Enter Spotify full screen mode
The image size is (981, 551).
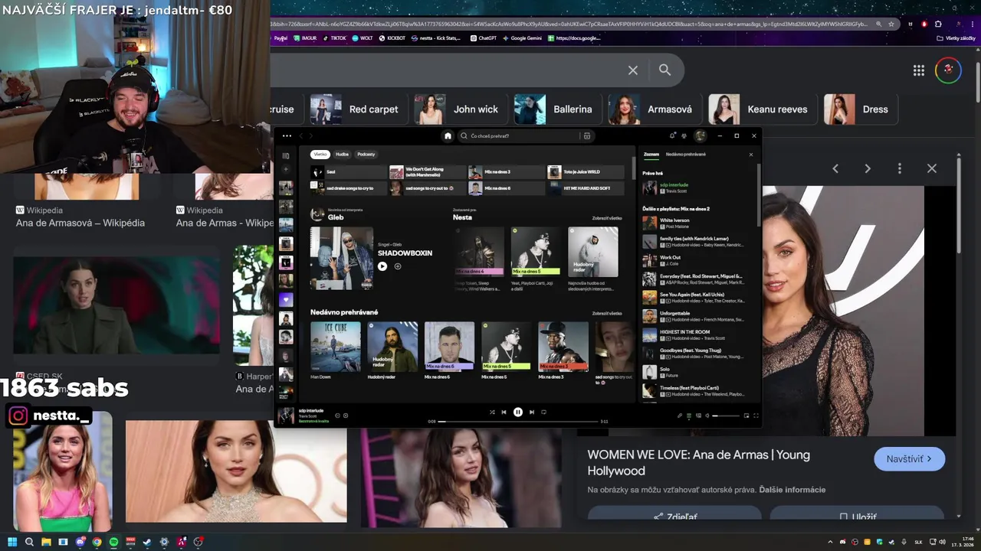coord(756,416)
